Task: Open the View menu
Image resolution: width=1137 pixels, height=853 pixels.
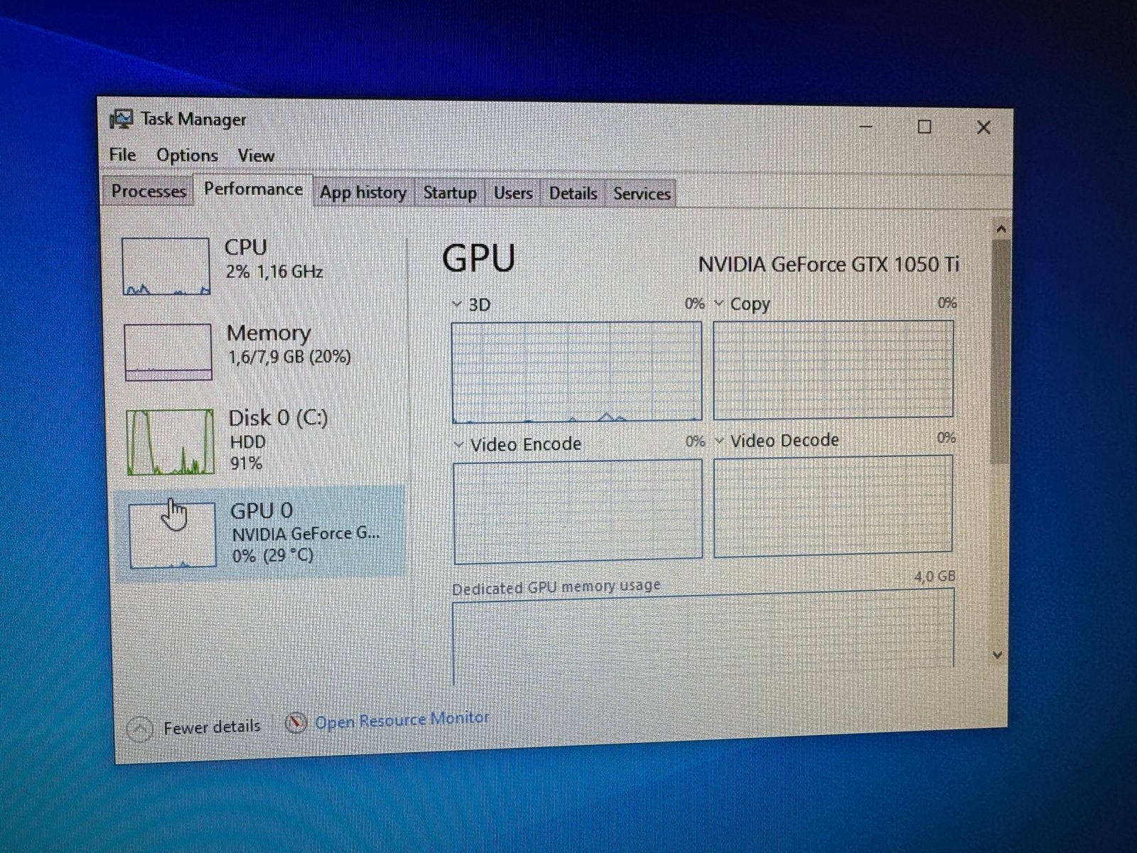Action: [256, 156]
